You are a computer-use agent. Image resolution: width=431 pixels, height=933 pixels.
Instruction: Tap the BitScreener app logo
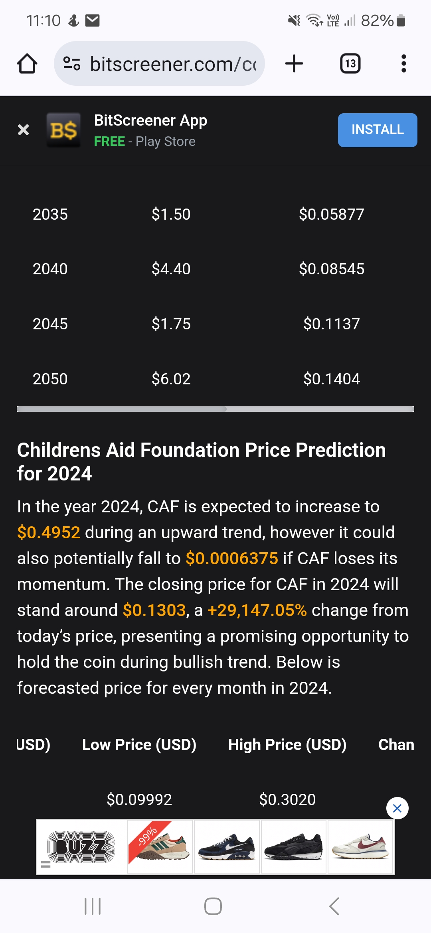pos(63,130)
